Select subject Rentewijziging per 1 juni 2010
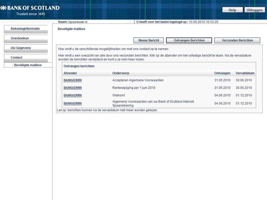 coord(134,88)
